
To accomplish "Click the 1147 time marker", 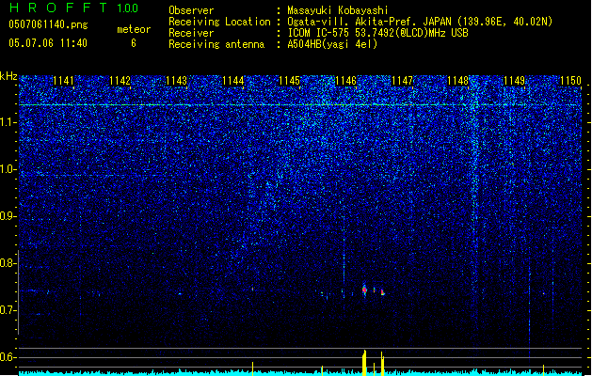I will 403,81.
